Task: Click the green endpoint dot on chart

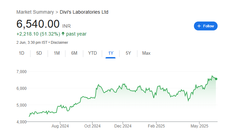Action: (x=216, y=79)
